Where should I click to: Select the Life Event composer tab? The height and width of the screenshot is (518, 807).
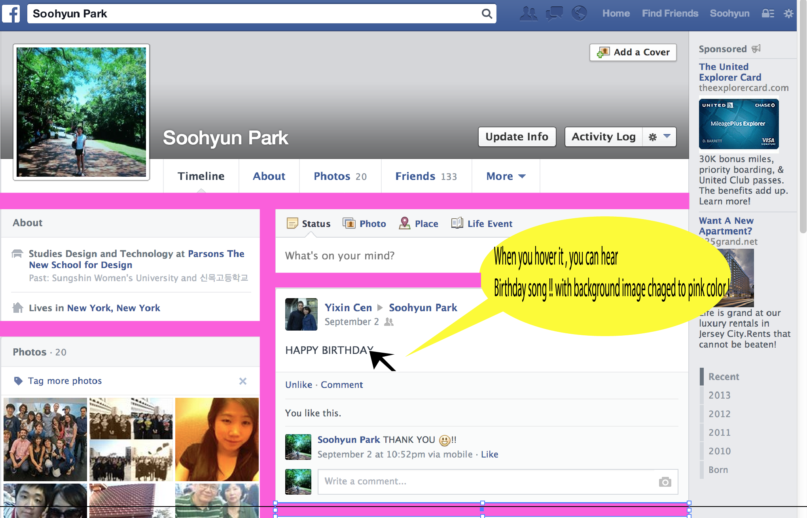click(x=482, y=224)
